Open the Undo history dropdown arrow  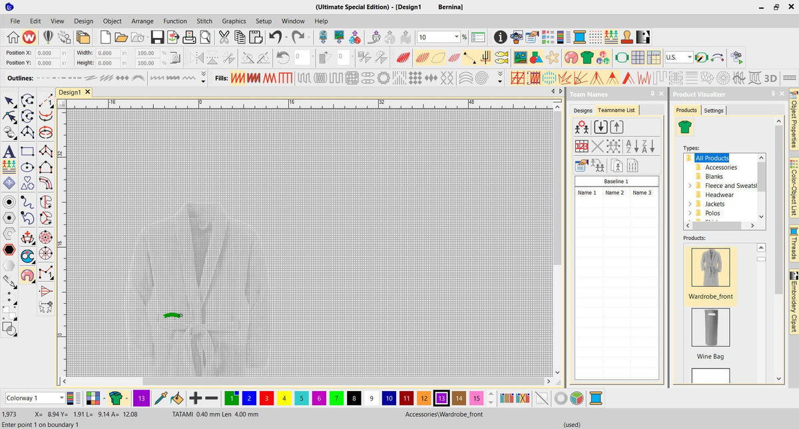click(286, 37)
